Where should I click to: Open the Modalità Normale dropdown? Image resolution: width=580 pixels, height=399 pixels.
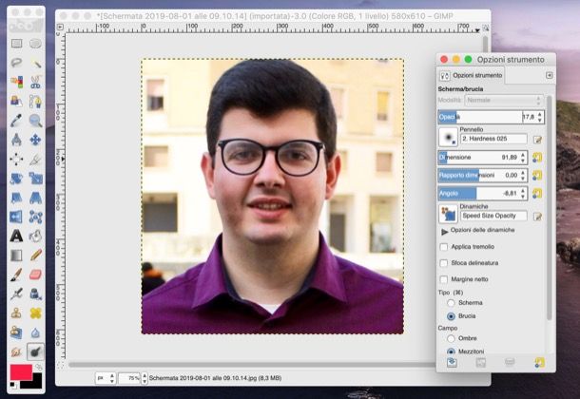[x=503, y=100]
